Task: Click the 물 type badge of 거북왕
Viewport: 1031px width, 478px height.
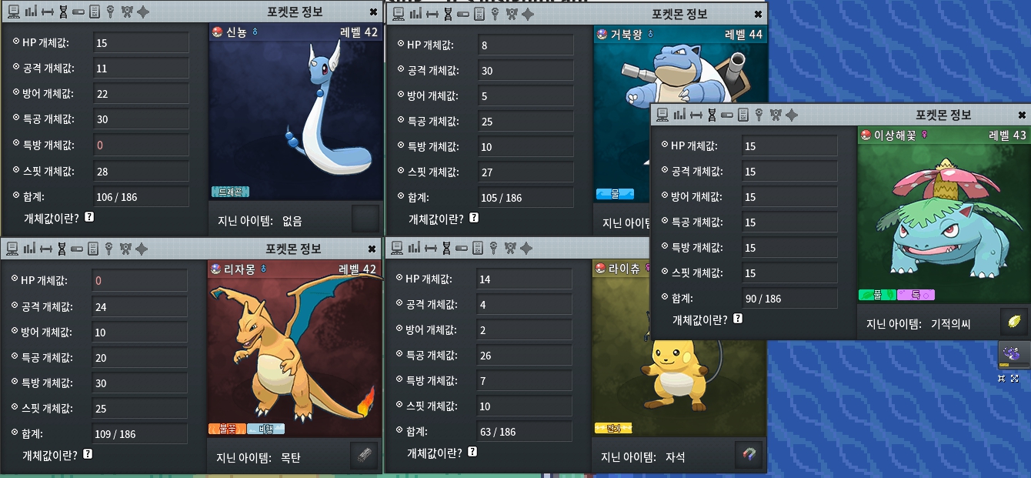Action: click(x=615, y=194)
